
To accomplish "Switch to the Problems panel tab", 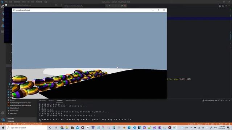I will click(42, 100).
